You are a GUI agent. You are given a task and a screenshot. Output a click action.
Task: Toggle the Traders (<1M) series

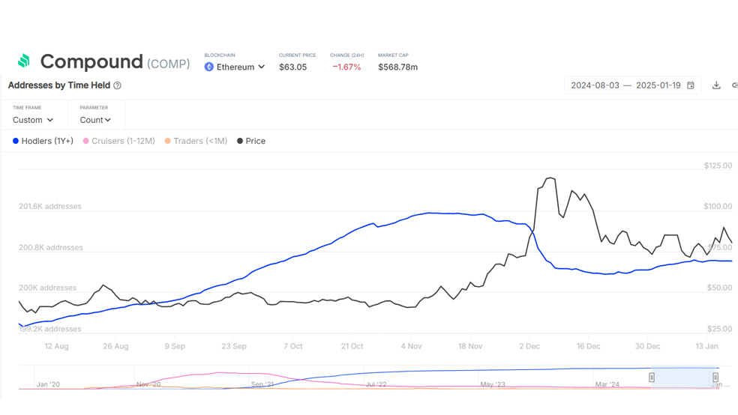(196, 141)
